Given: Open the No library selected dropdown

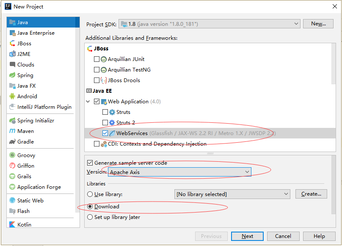Looking at the screenshot, I should [232, 194].
